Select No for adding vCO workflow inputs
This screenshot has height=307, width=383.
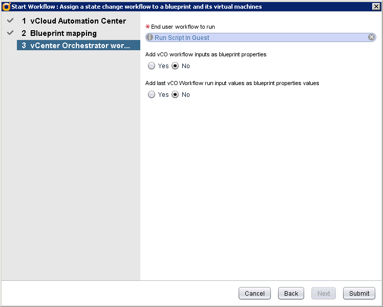click(x=175, y=66)
